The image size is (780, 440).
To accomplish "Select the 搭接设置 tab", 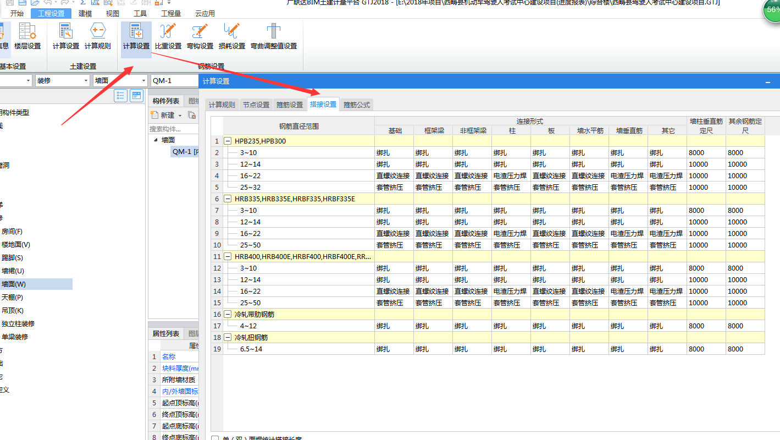I will point(323,104).
